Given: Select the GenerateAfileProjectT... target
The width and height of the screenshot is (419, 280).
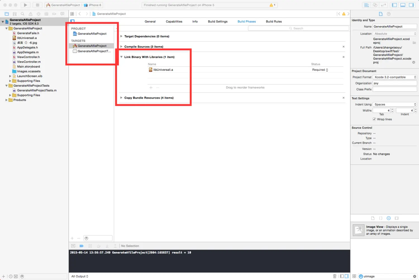Looking at the screenshot, I should [x=92, y=51].
